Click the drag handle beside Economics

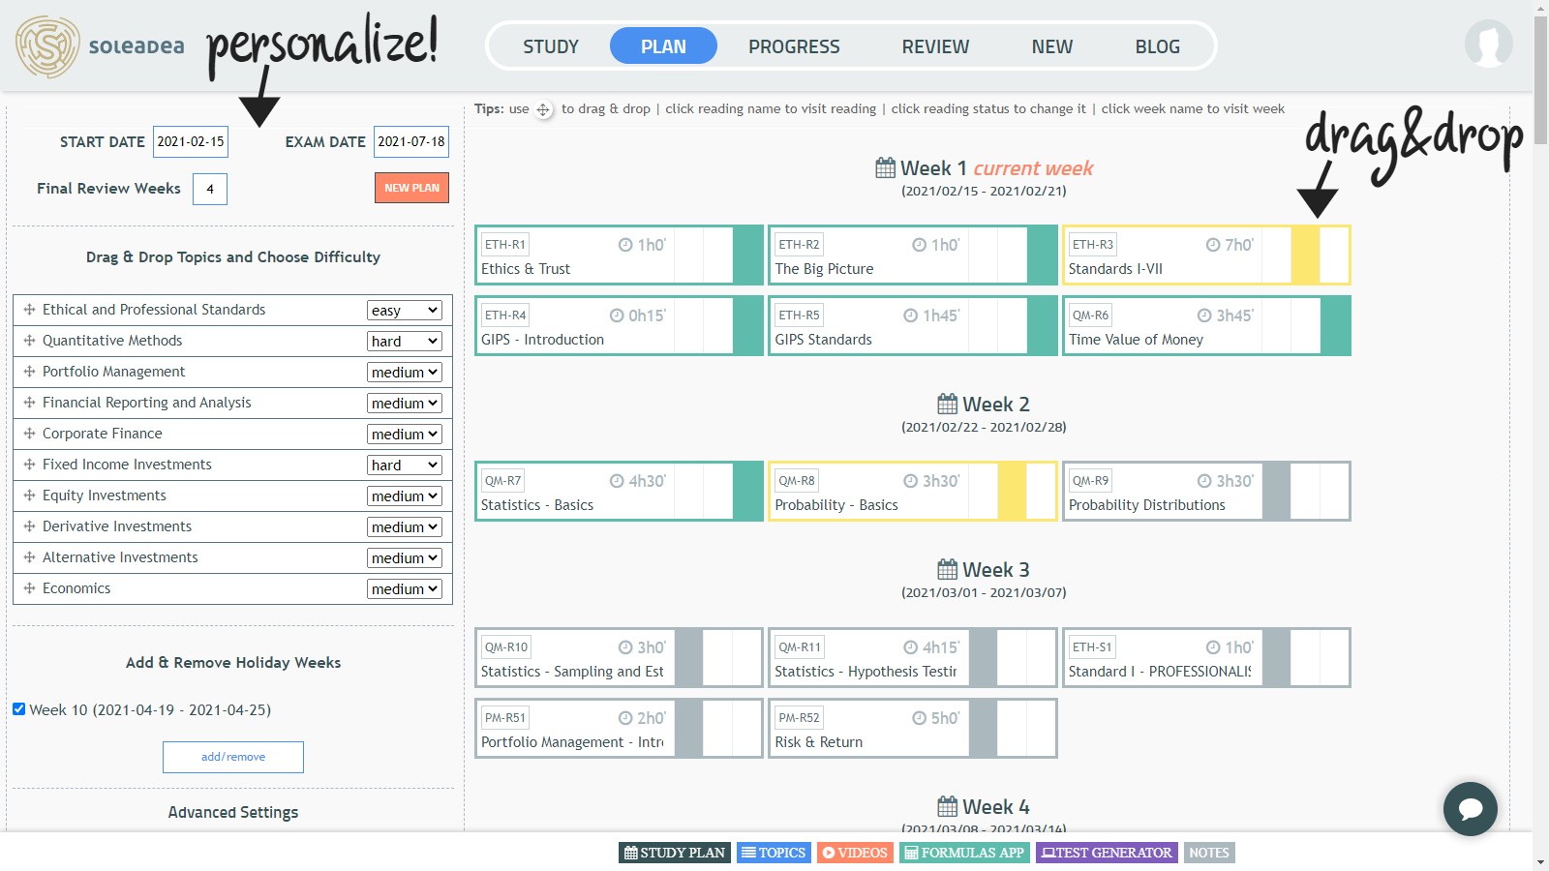tap(29, 588)
